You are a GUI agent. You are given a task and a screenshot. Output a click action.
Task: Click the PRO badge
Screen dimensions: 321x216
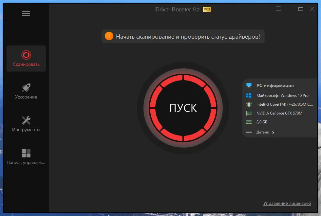point(207,9)
